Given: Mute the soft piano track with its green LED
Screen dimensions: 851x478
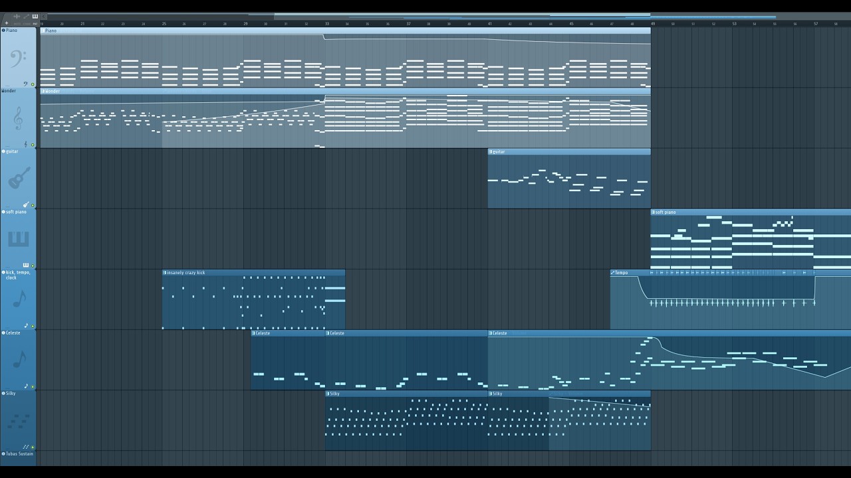Looking at the screenshot, I should pyautogui.click(x=33, y=266).
